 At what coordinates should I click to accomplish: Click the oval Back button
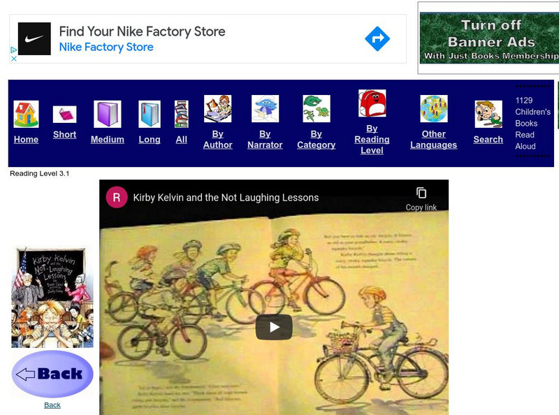[x=52, y=374]
